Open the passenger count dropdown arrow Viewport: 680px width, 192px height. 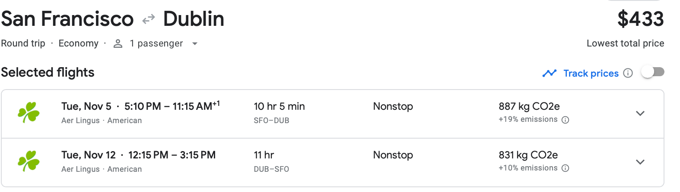coord(195,43)
